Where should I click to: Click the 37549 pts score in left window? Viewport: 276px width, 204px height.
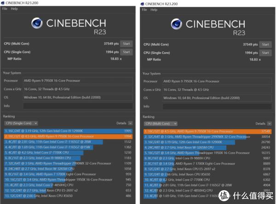pos(111,43)
